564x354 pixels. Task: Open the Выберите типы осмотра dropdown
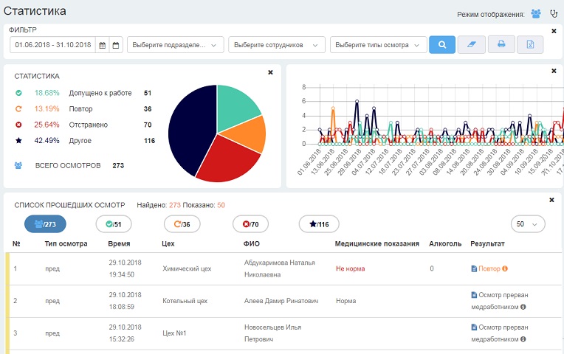[x=378, y=46]
